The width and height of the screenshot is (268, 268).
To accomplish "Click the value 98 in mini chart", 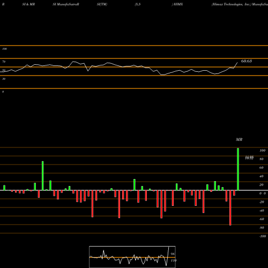I will tap(173, 254).
